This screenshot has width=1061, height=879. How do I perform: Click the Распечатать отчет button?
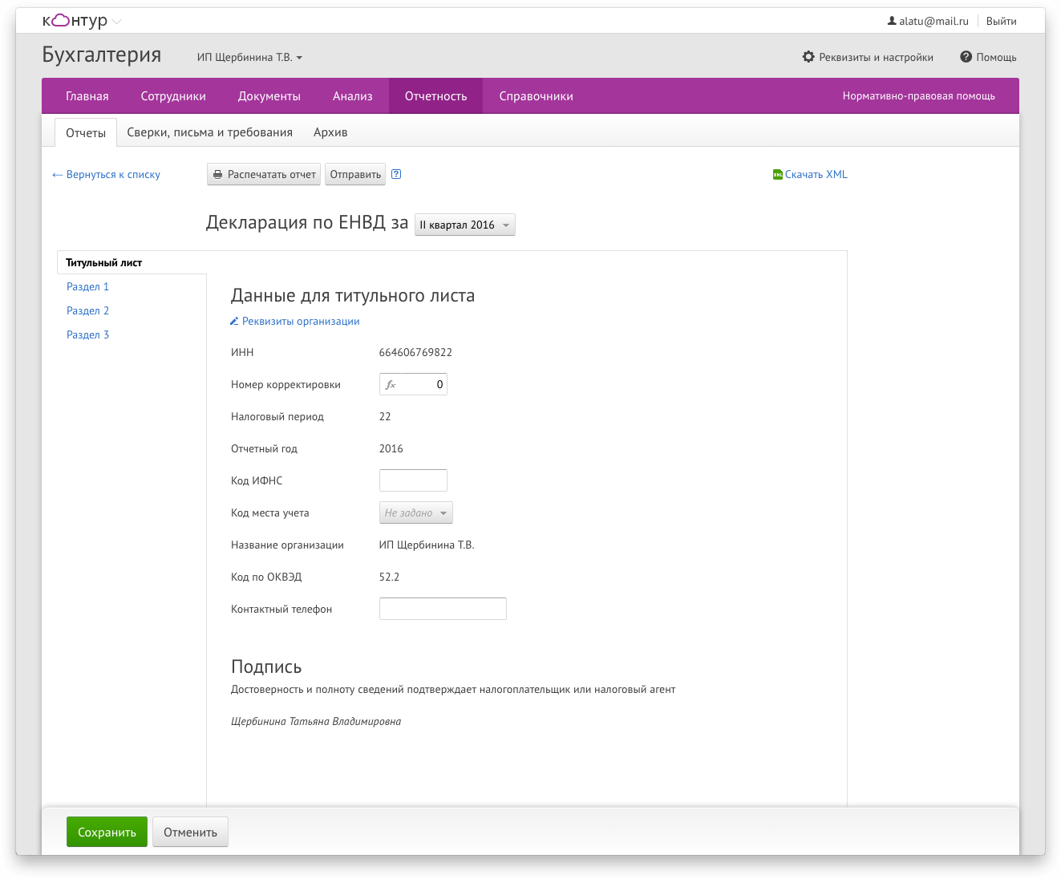[264, 174]
